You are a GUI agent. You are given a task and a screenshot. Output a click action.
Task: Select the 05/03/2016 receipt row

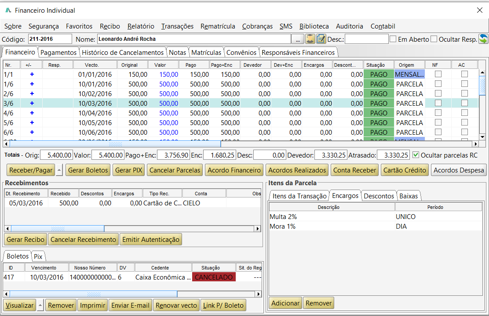132,203
